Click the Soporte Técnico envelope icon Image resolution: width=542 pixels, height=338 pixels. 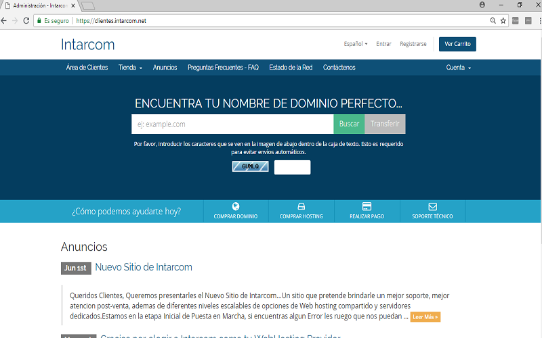tap(432, 207)
